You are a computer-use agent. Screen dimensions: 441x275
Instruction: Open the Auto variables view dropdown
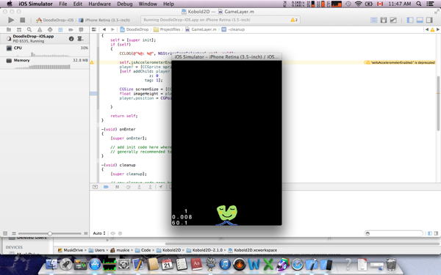pyautogui.click(x=99, y=233)
